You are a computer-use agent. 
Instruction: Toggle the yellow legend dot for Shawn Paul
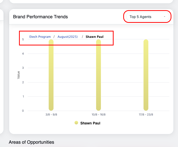[76, 123]
